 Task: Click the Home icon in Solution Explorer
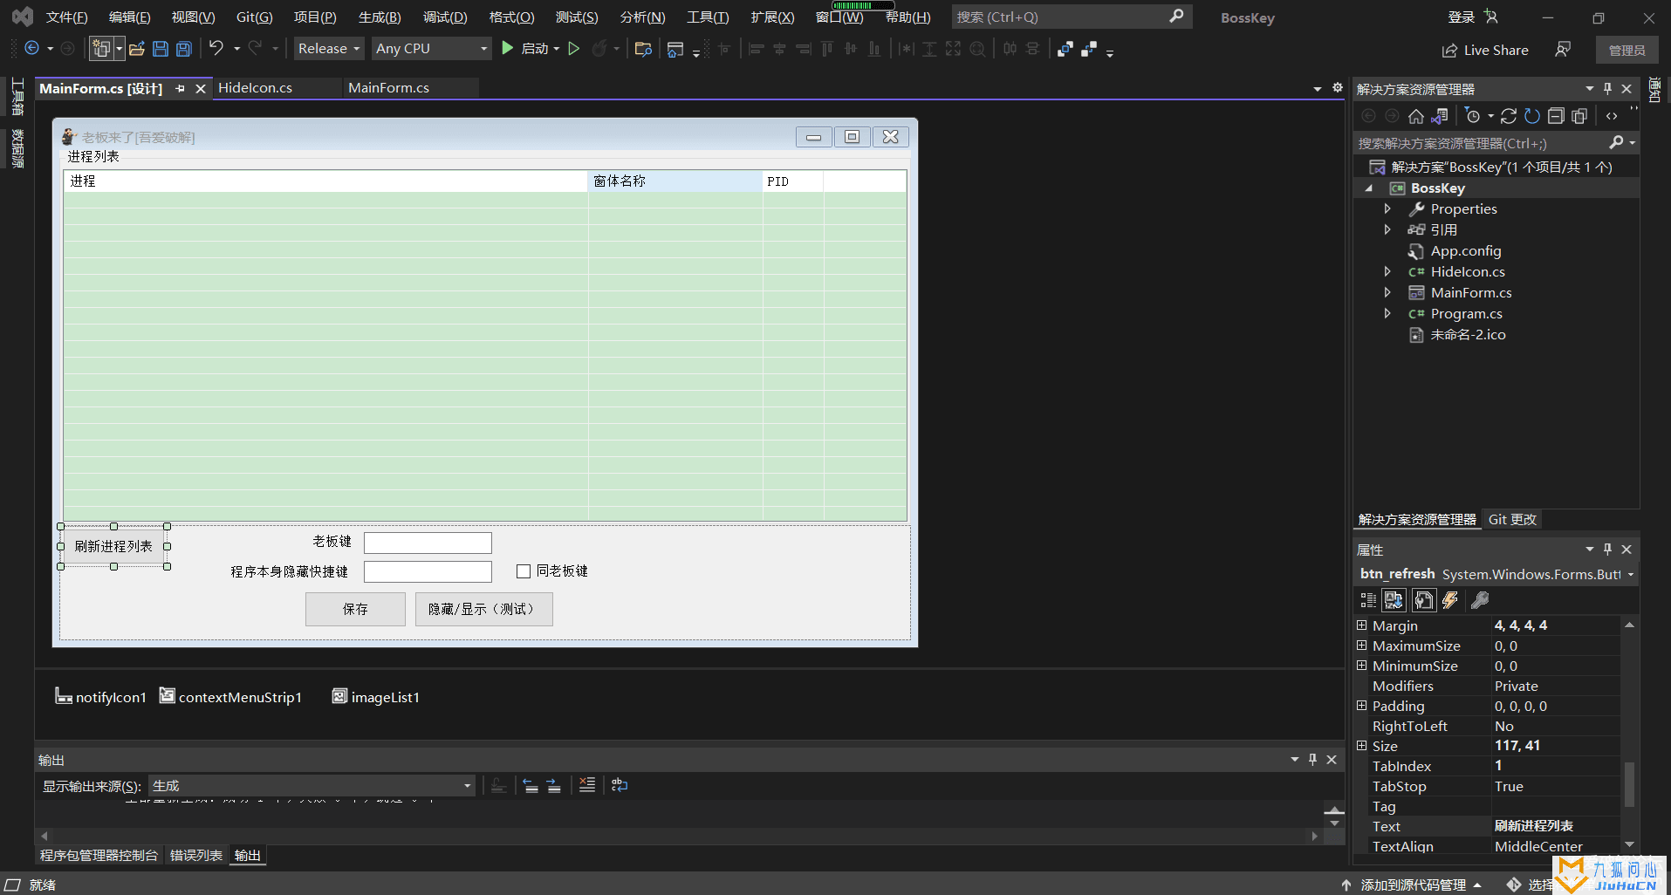1416,116
